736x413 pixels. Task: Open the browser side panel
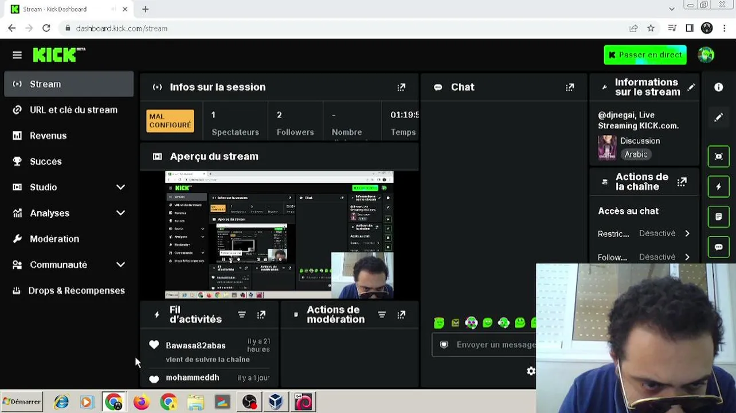[x=690, y=28]
